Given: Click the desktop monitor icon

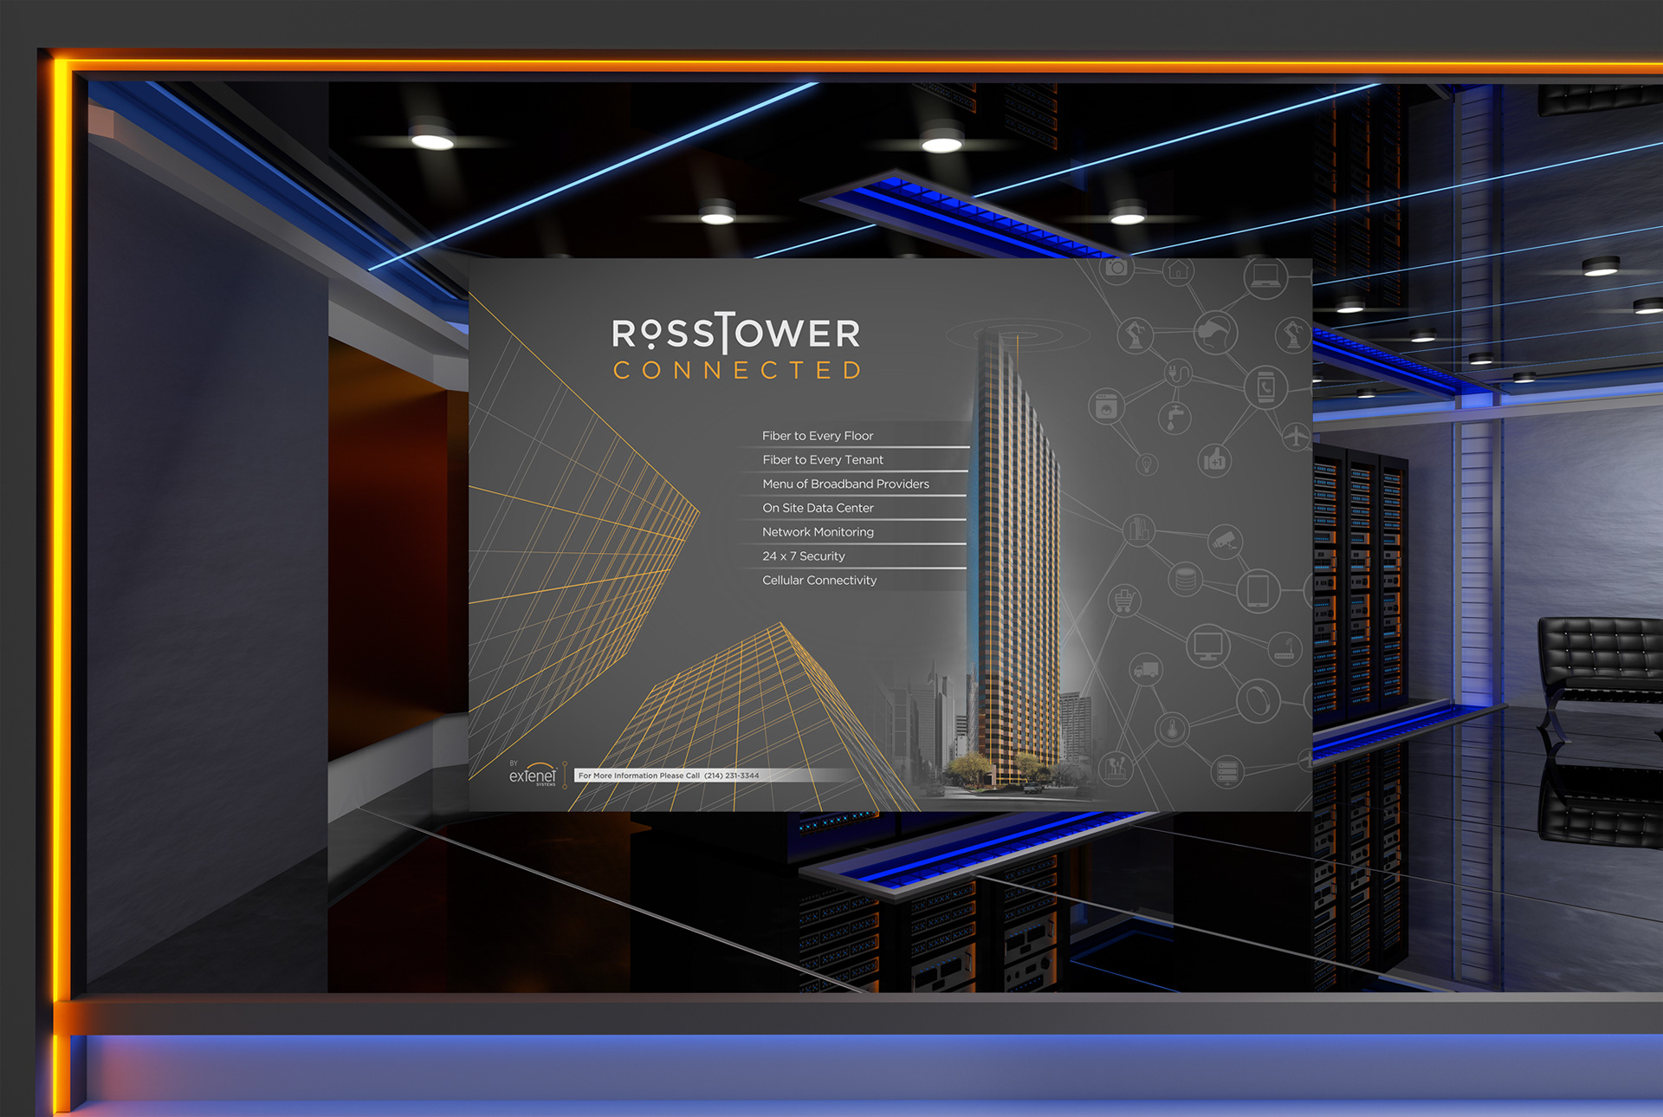Looking at the screenshot, I should (1207, 645).
